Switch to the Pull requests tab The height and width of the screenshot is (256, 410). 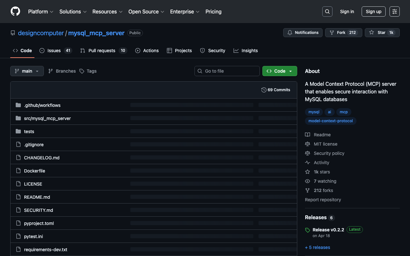pyautogui.click(x=103, y=51)
